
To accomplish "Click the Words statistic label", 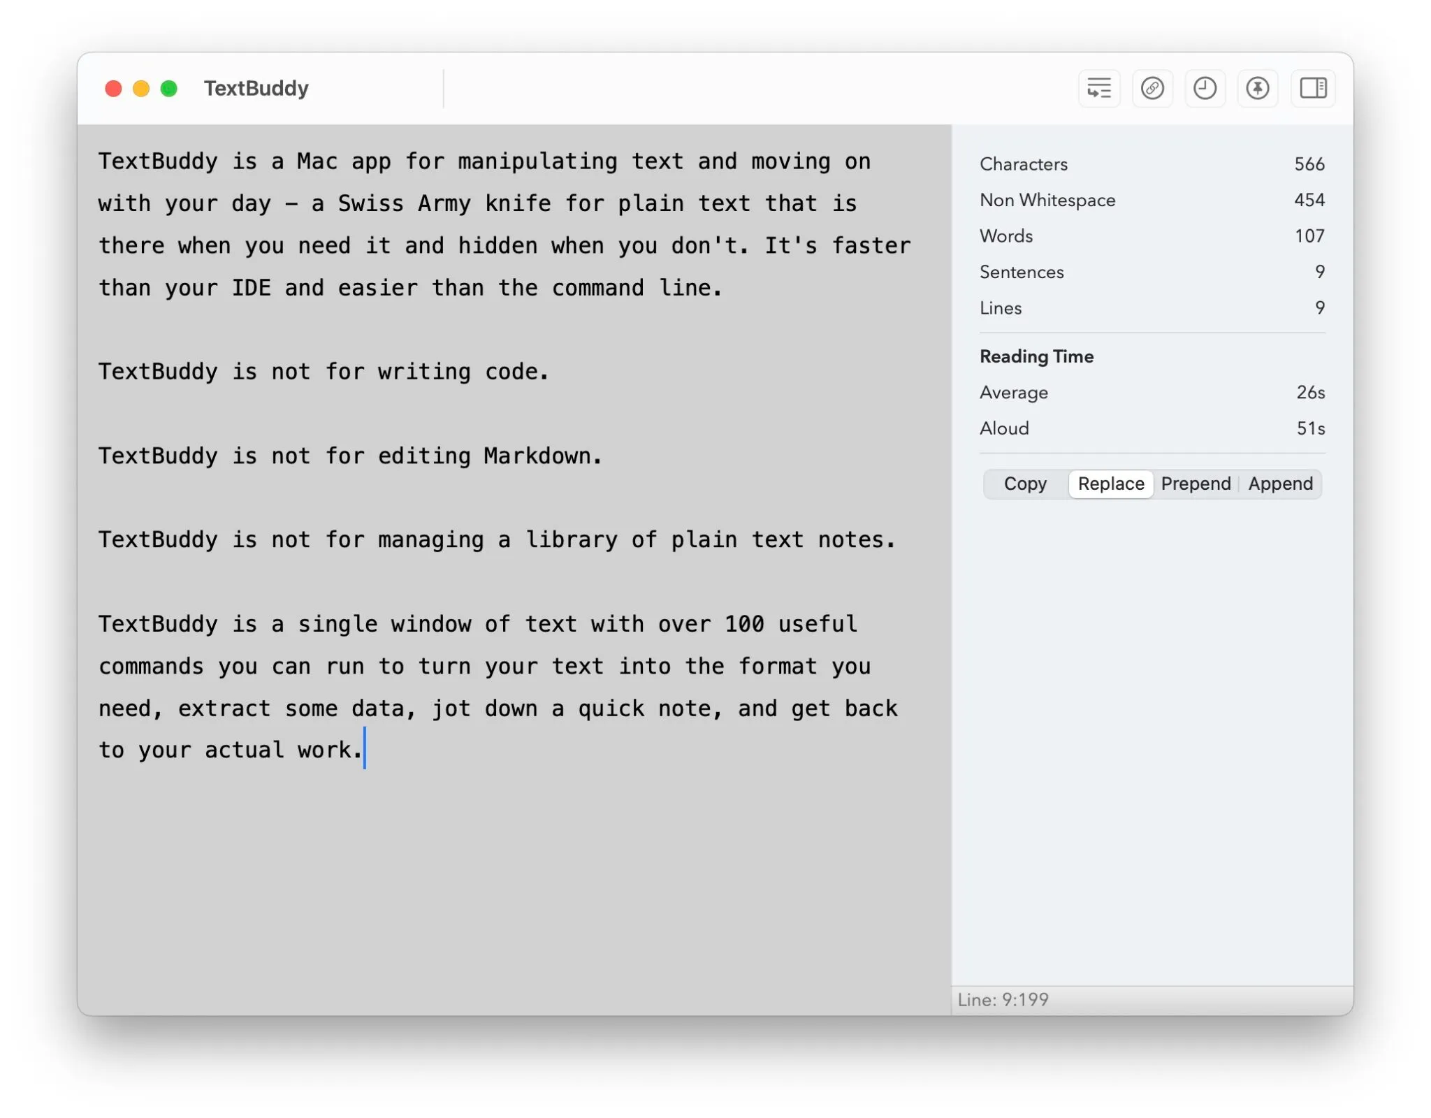I will (x=1006, y=236).
